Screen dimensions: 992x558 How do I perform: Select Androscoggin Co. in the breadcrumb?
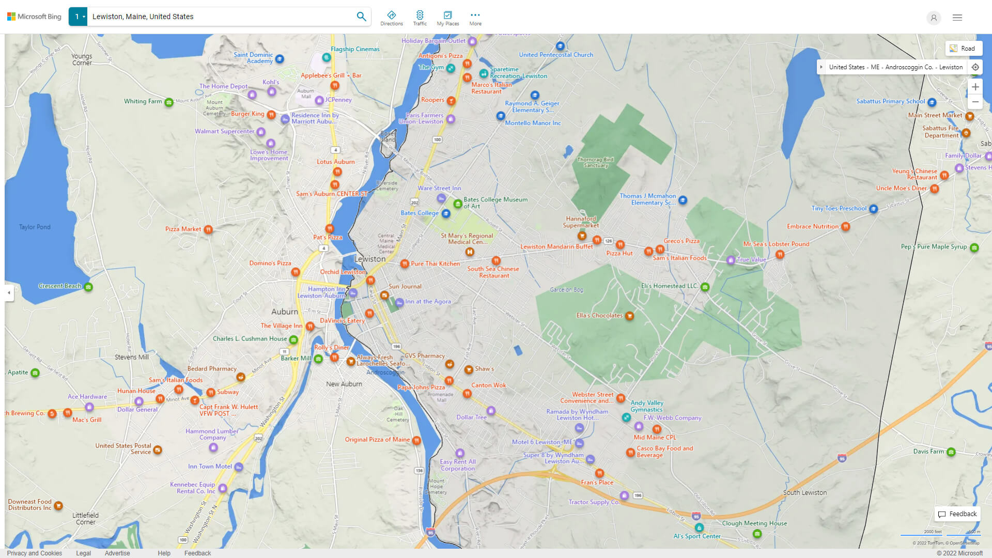point(908,67)
